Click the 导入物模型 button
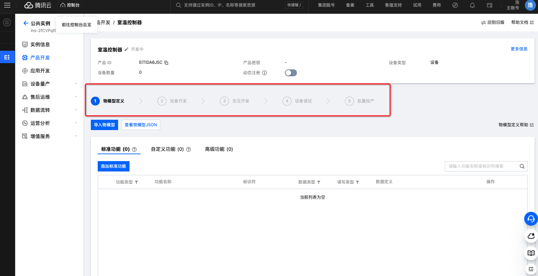Screen dimensions: 538x276 coord(104,125)
